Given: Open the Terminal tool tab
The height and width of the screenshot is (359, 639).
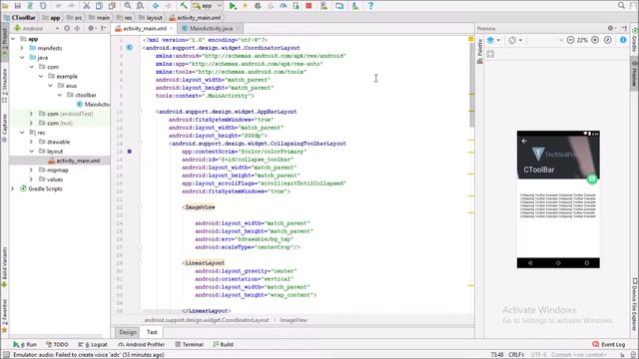Looking at the screenshot, I should (189, 344).
